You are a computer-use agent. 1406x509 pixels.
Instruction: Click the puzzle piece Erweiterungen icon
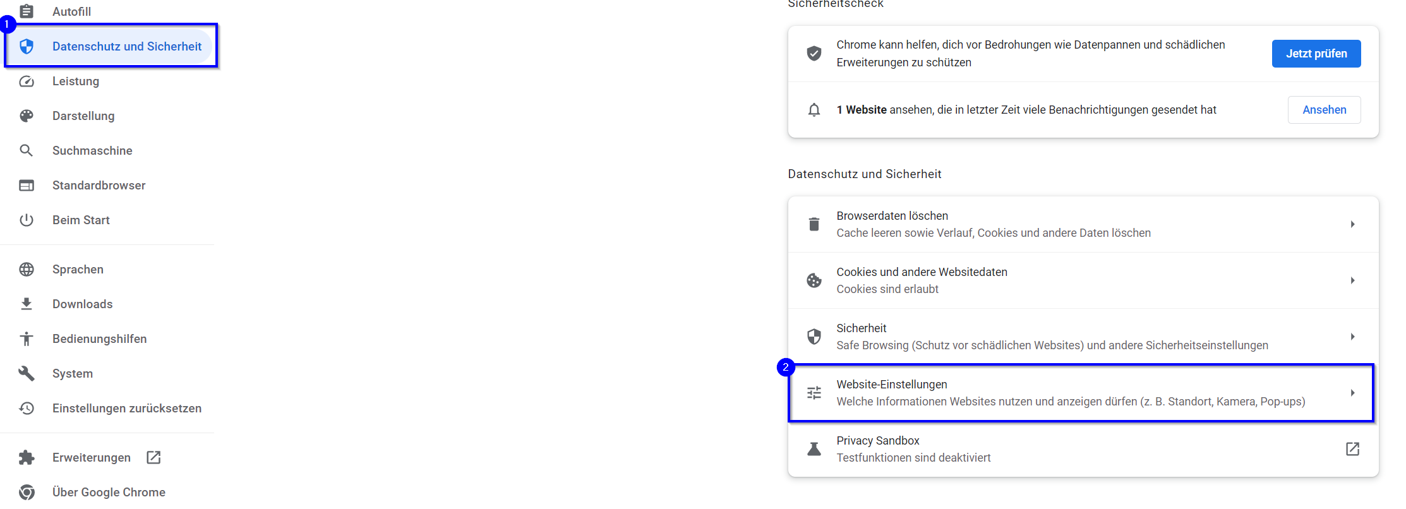click(x=27, y=457)
